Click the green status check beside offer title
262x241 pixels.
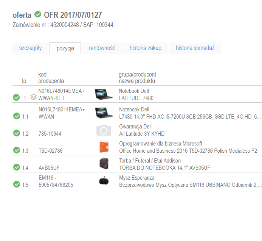coord(38,14)
